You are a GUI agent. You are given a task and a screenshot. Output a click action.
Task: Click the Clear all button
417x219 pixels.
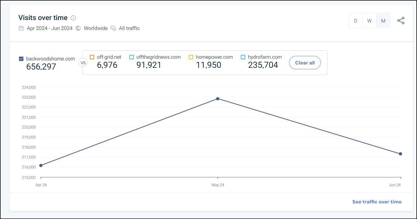(x=305, y=63)
